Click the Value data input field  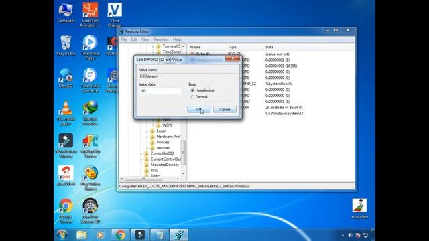[x=160, y=91]
